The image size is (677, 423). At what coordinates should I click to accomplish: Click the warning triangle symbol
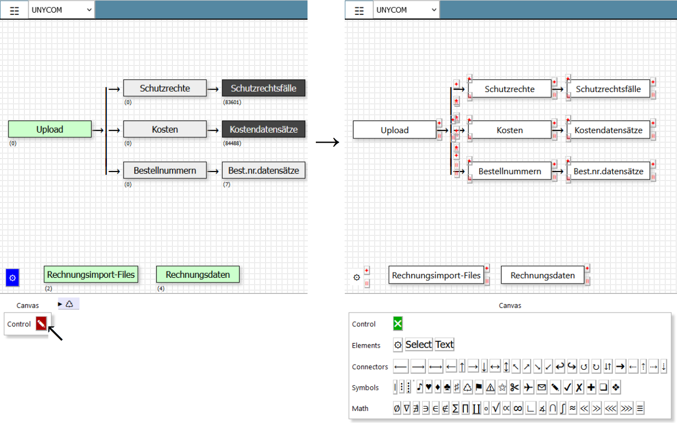(491, 388)
